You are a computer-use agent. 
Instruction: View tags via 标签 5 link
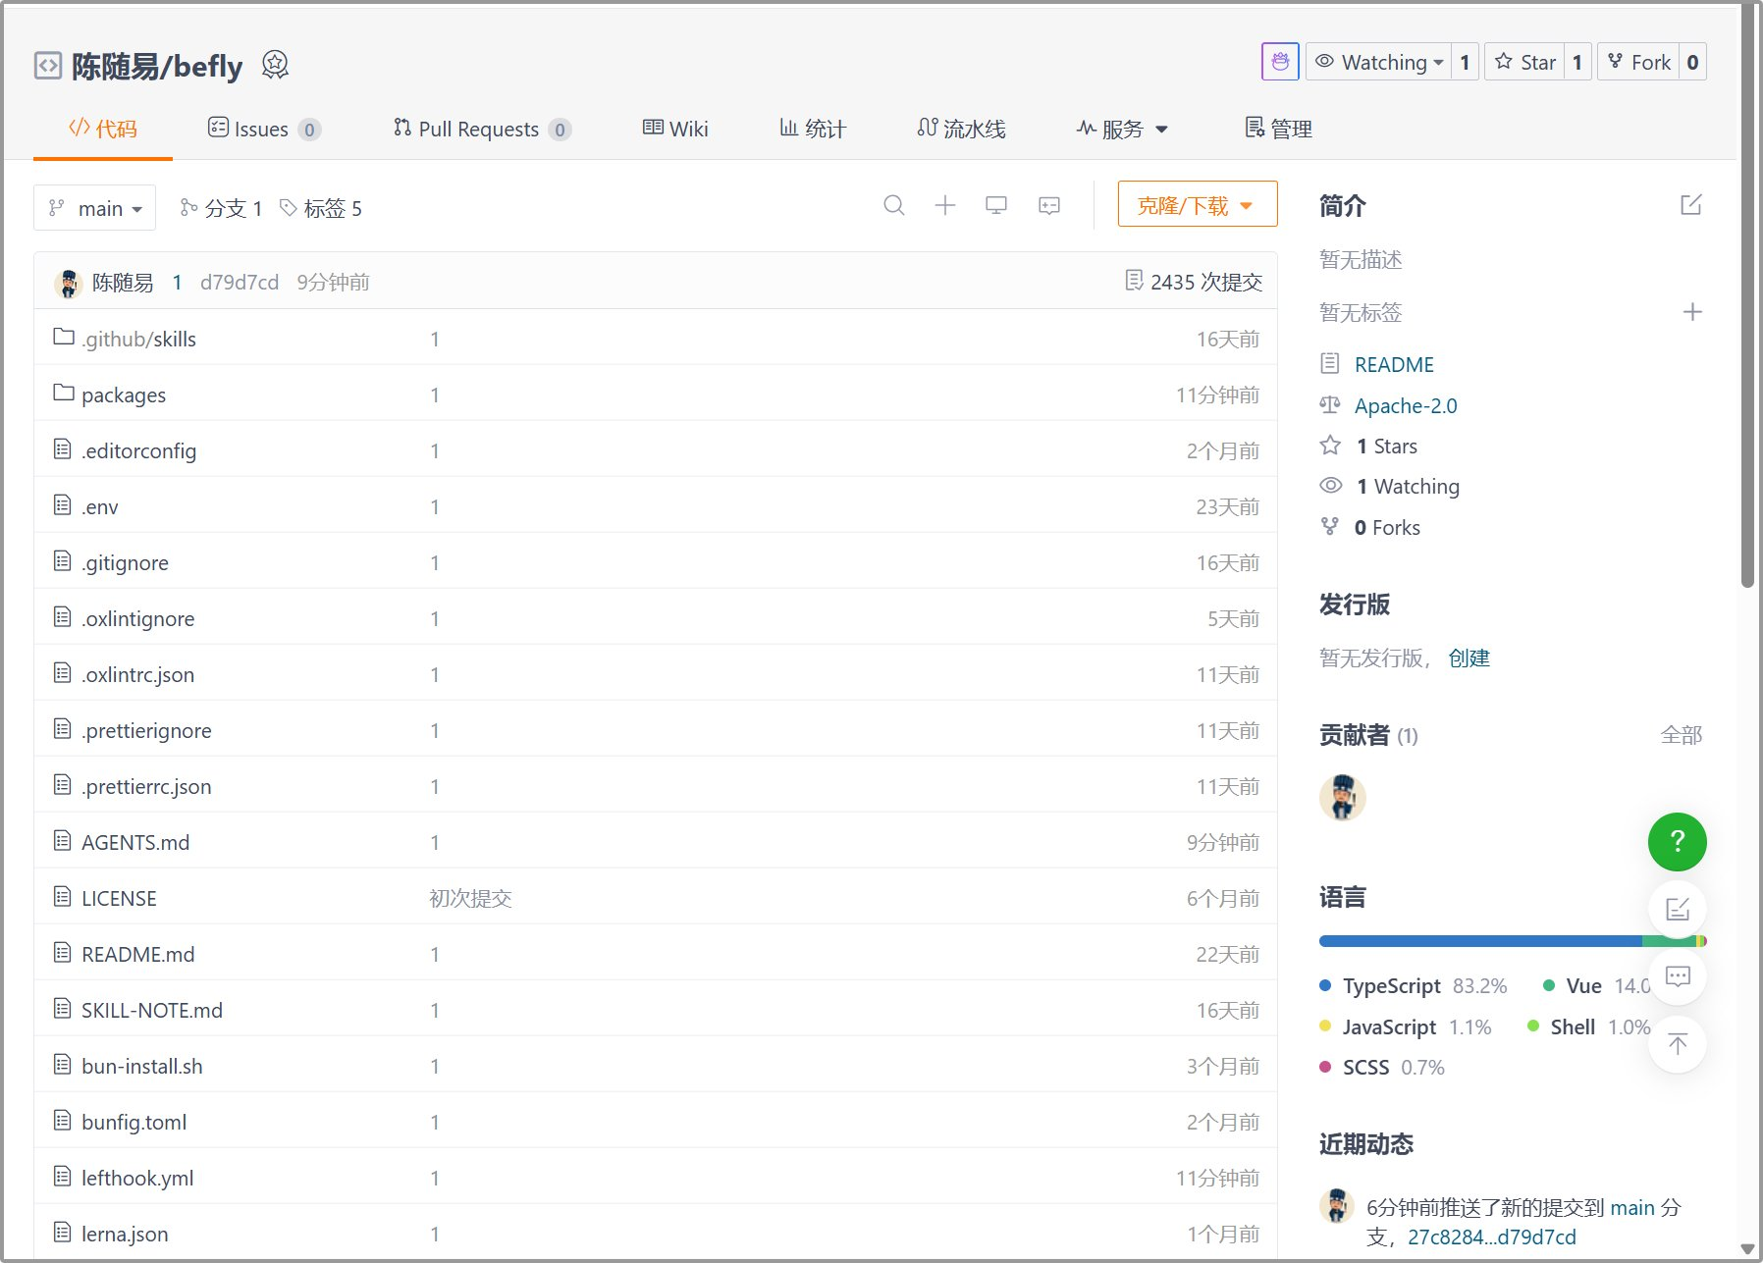[x=321, y=208]
